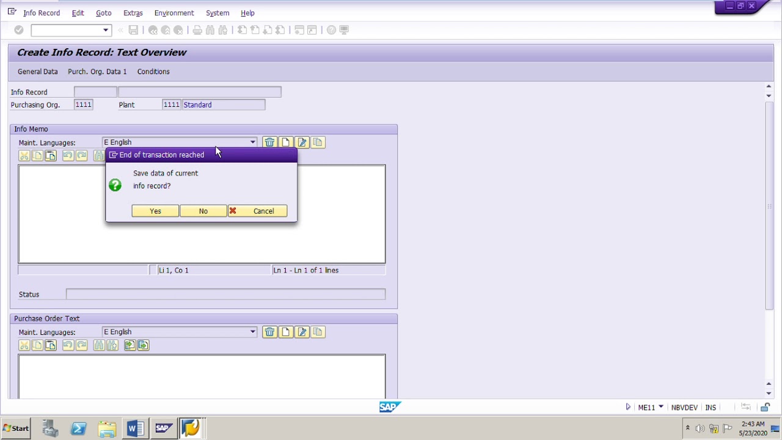Go to Purch. Org. Data 1 view
The image size is (782, 440).
point(97,71)
